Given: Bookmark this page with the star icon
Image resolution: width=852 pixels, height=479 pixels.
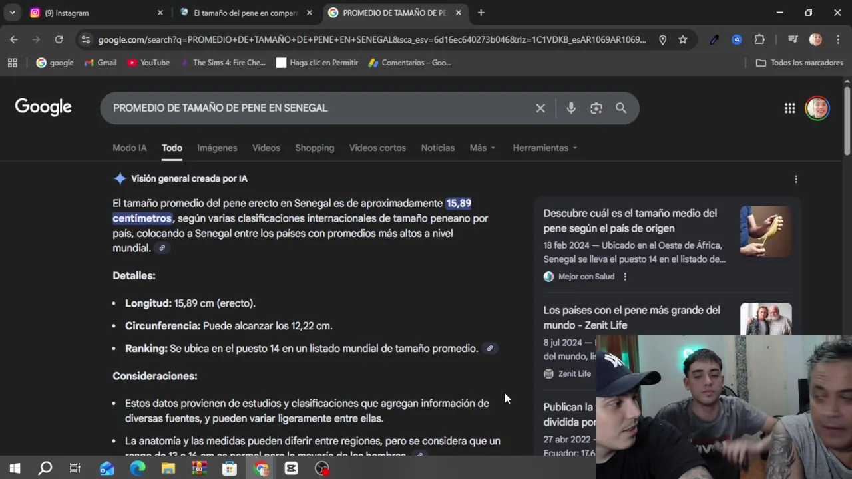Looking at the screenshot, I should tap(682, 39).
